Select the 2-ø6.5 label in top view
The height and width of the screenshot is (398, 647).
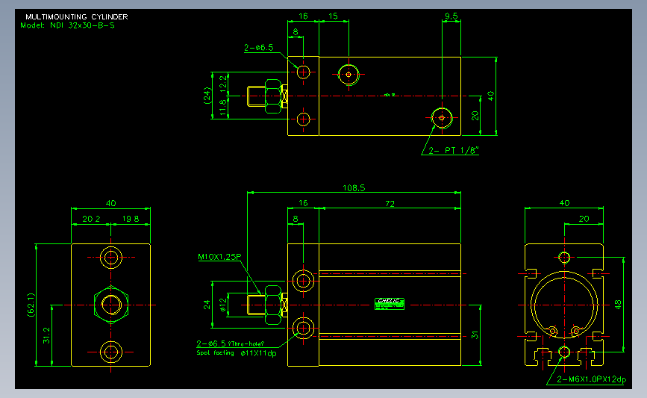(259, 48)
